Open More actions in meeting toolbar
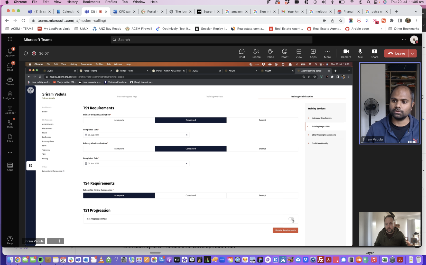 point(327,53)
